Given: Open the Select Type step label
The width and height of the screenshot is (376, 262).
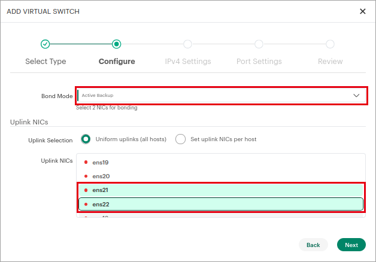Looking at the screenshot, I should [x=46, y=62].
